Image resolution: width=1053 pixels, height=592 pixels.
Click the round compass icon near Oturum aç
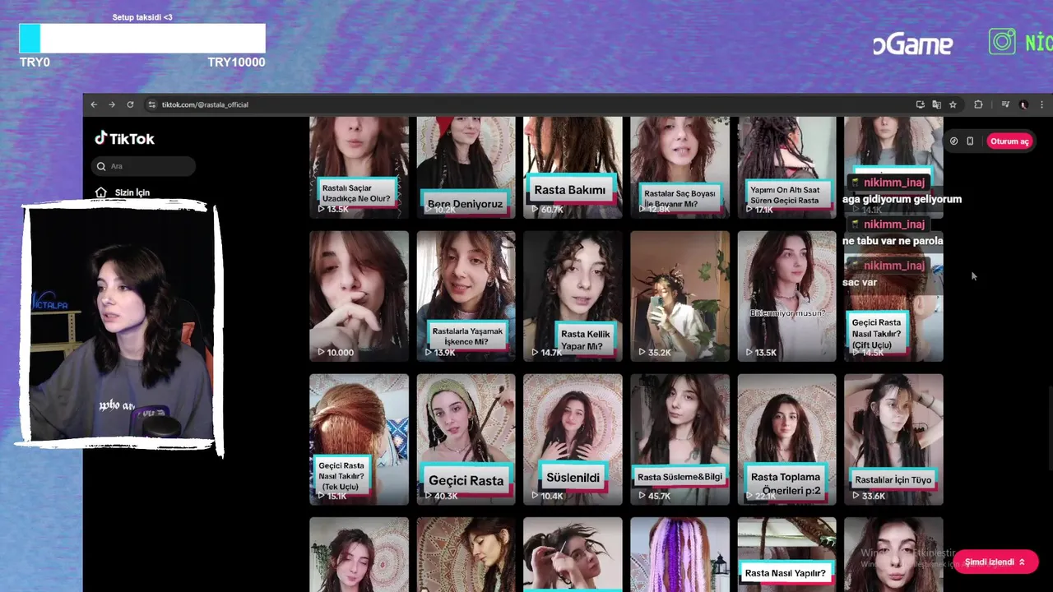pos(953,141)
